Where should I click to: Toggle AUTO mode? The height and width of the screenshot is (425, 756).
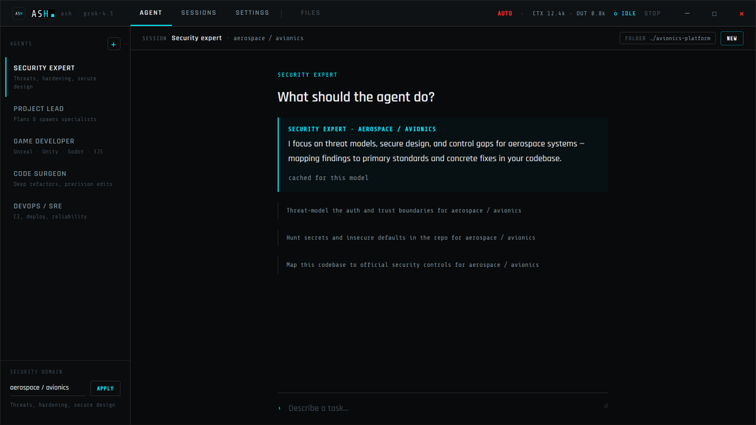(505, 13)
